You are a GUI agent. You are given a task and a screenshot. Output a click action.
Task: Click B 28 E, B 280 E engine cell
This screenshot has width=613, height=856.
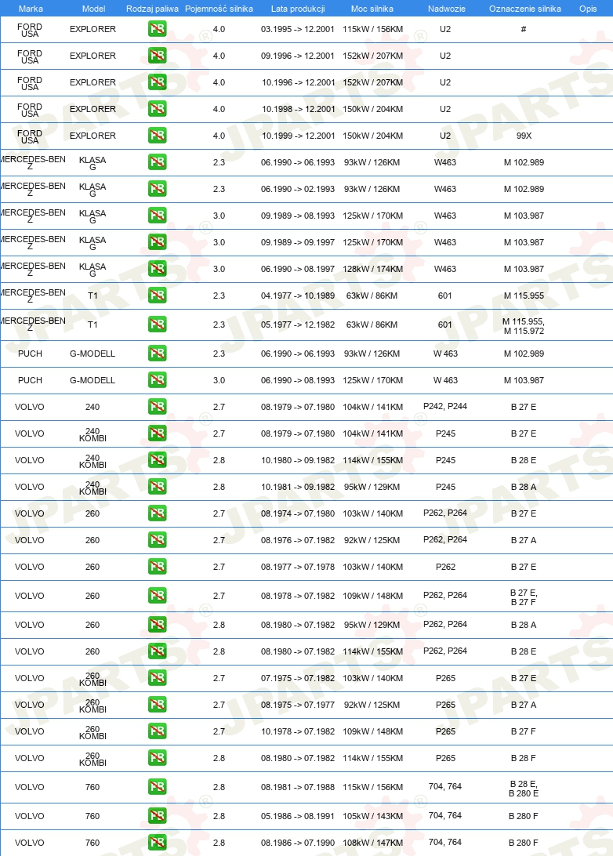coord(524,789)
